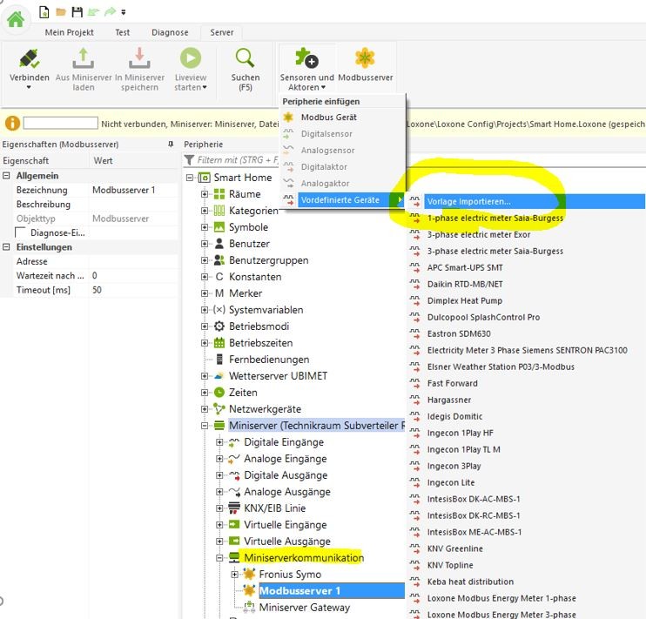Open the Mein Projekt tab
The width and height of the screenshot is (646, 619).
[x=70, y=32]
